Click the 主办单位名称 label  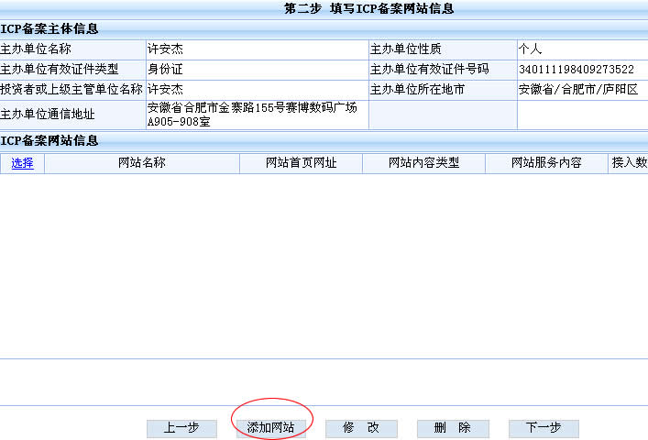point(36,49)
